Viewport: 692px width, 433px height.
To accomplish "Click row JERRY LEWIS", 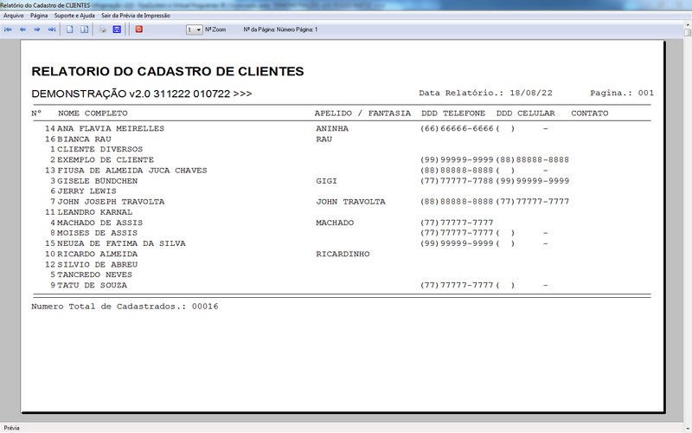I will [83, 191].
